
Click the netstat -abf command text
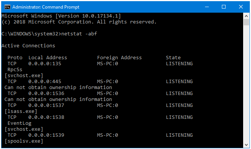point(79,34)
